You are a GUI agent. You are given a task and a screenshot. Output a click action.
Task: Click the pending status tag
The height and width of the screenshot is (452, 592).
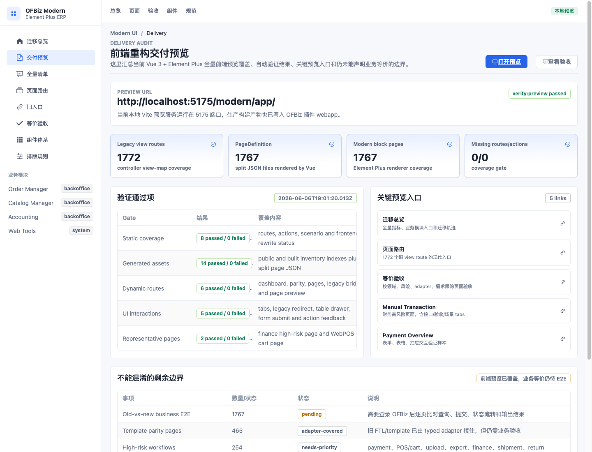pyautogui.click(x=312, y=414)
